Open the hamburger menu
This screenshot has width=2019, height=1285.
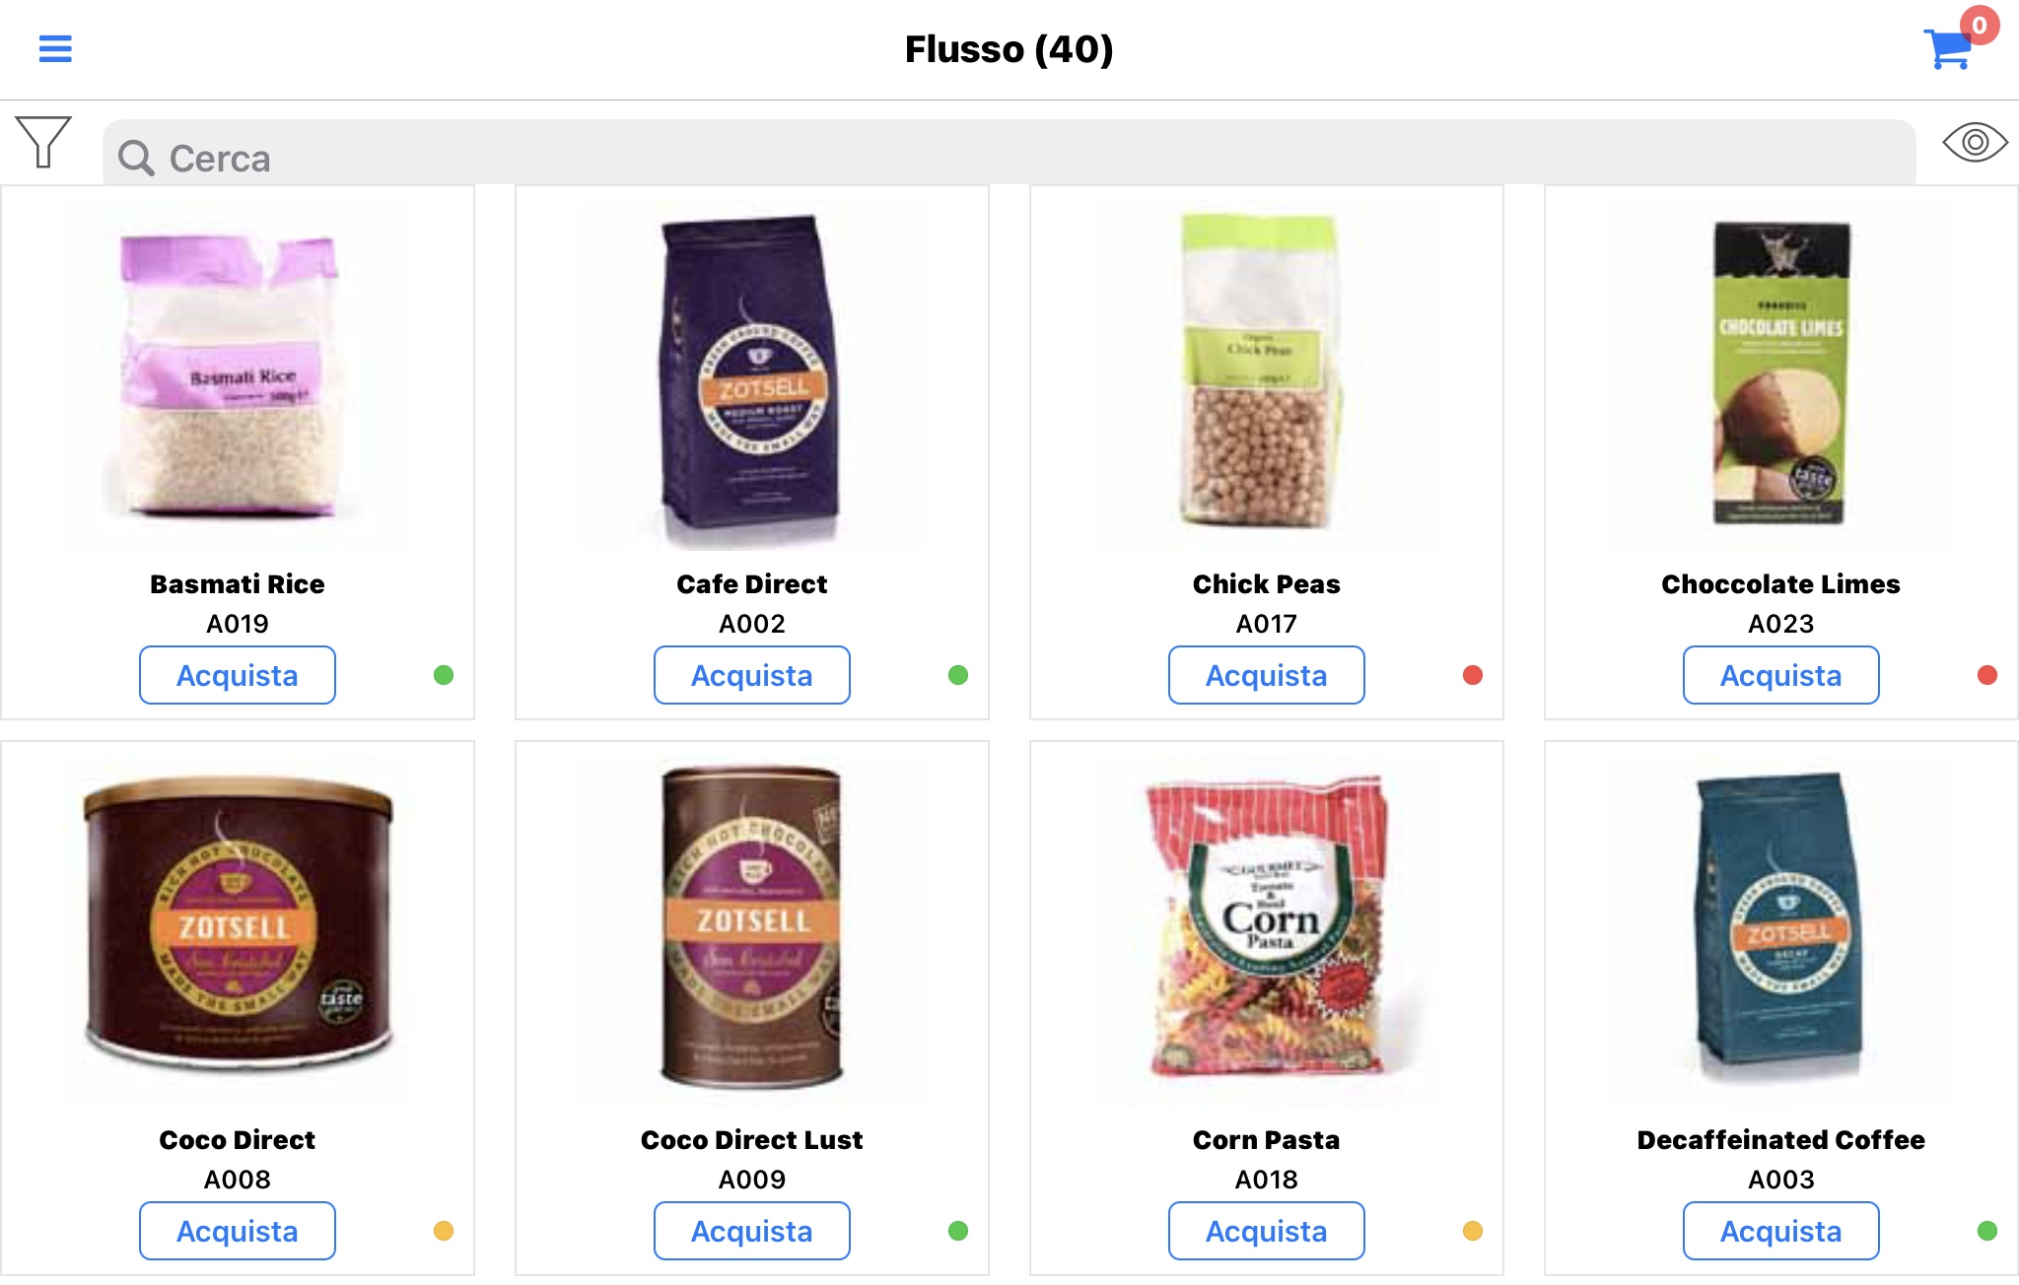pos(55,48)
